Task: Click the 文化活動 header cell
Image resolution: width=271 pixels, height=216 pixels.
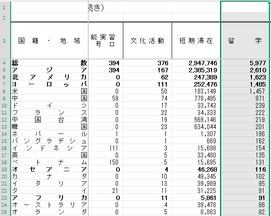Action: pos(147,40)
